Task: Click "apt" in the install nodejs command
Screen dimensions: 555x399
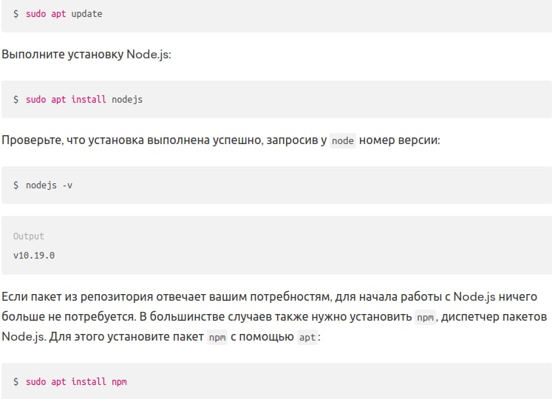Action: click(x=58, y=99)
